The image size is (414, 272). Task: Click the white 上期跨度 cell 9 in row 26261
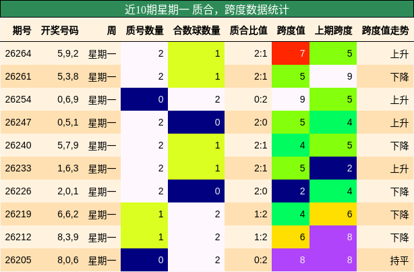click(x=333, y=77)
